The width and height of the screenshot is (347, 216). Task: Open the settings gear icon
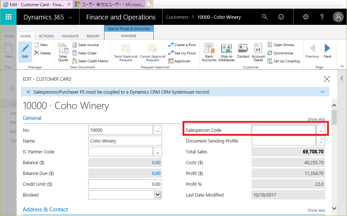coord(306,17)
